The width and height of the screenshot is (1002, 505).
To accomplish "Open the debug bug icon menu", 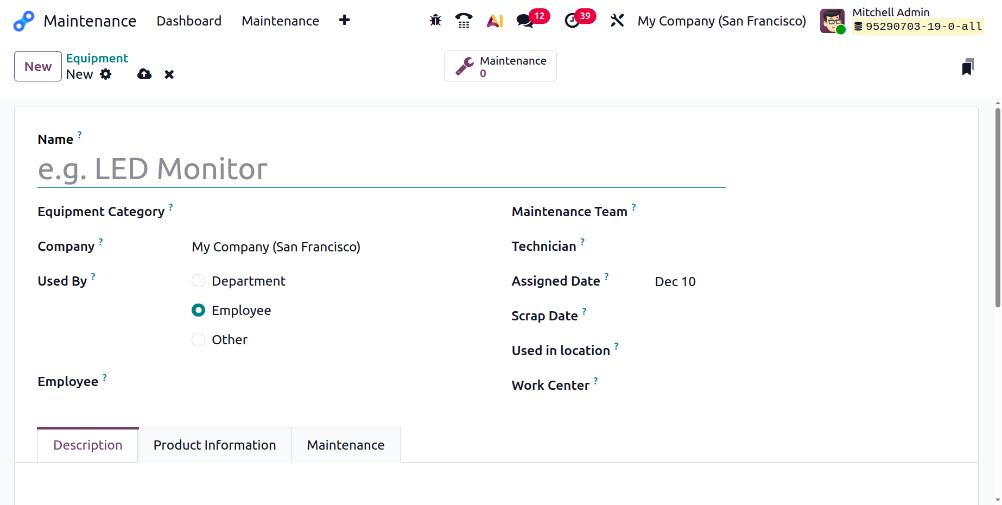I will pos(435,21).
